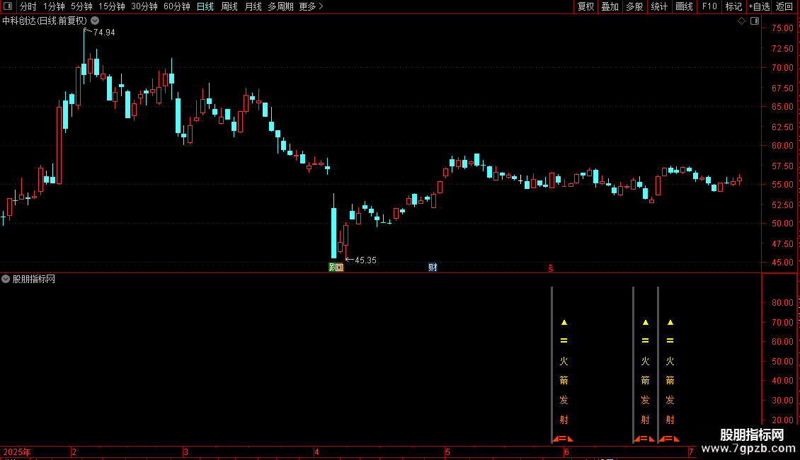Viewport: 800px width, 460px height.
Task: Switch to 周线 weekly chart
Action: pyautogui.click(x=229, y=6)
